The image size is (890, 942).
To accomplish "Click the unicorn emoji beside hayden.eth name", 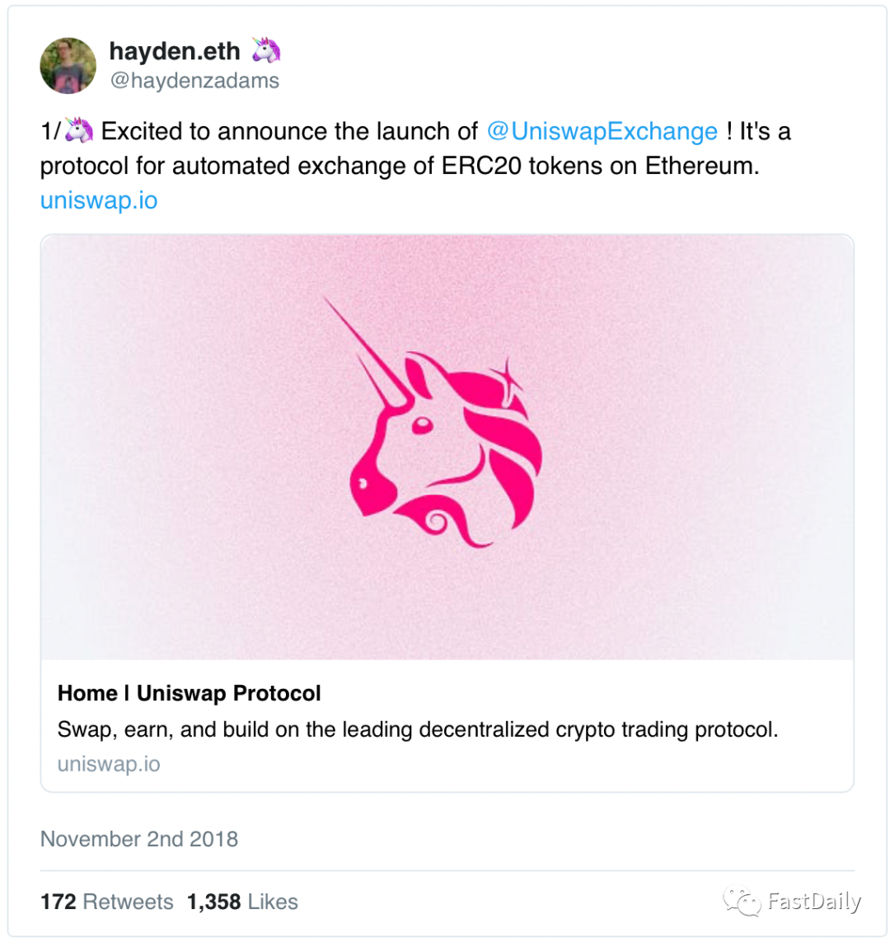I will (265, 50).
